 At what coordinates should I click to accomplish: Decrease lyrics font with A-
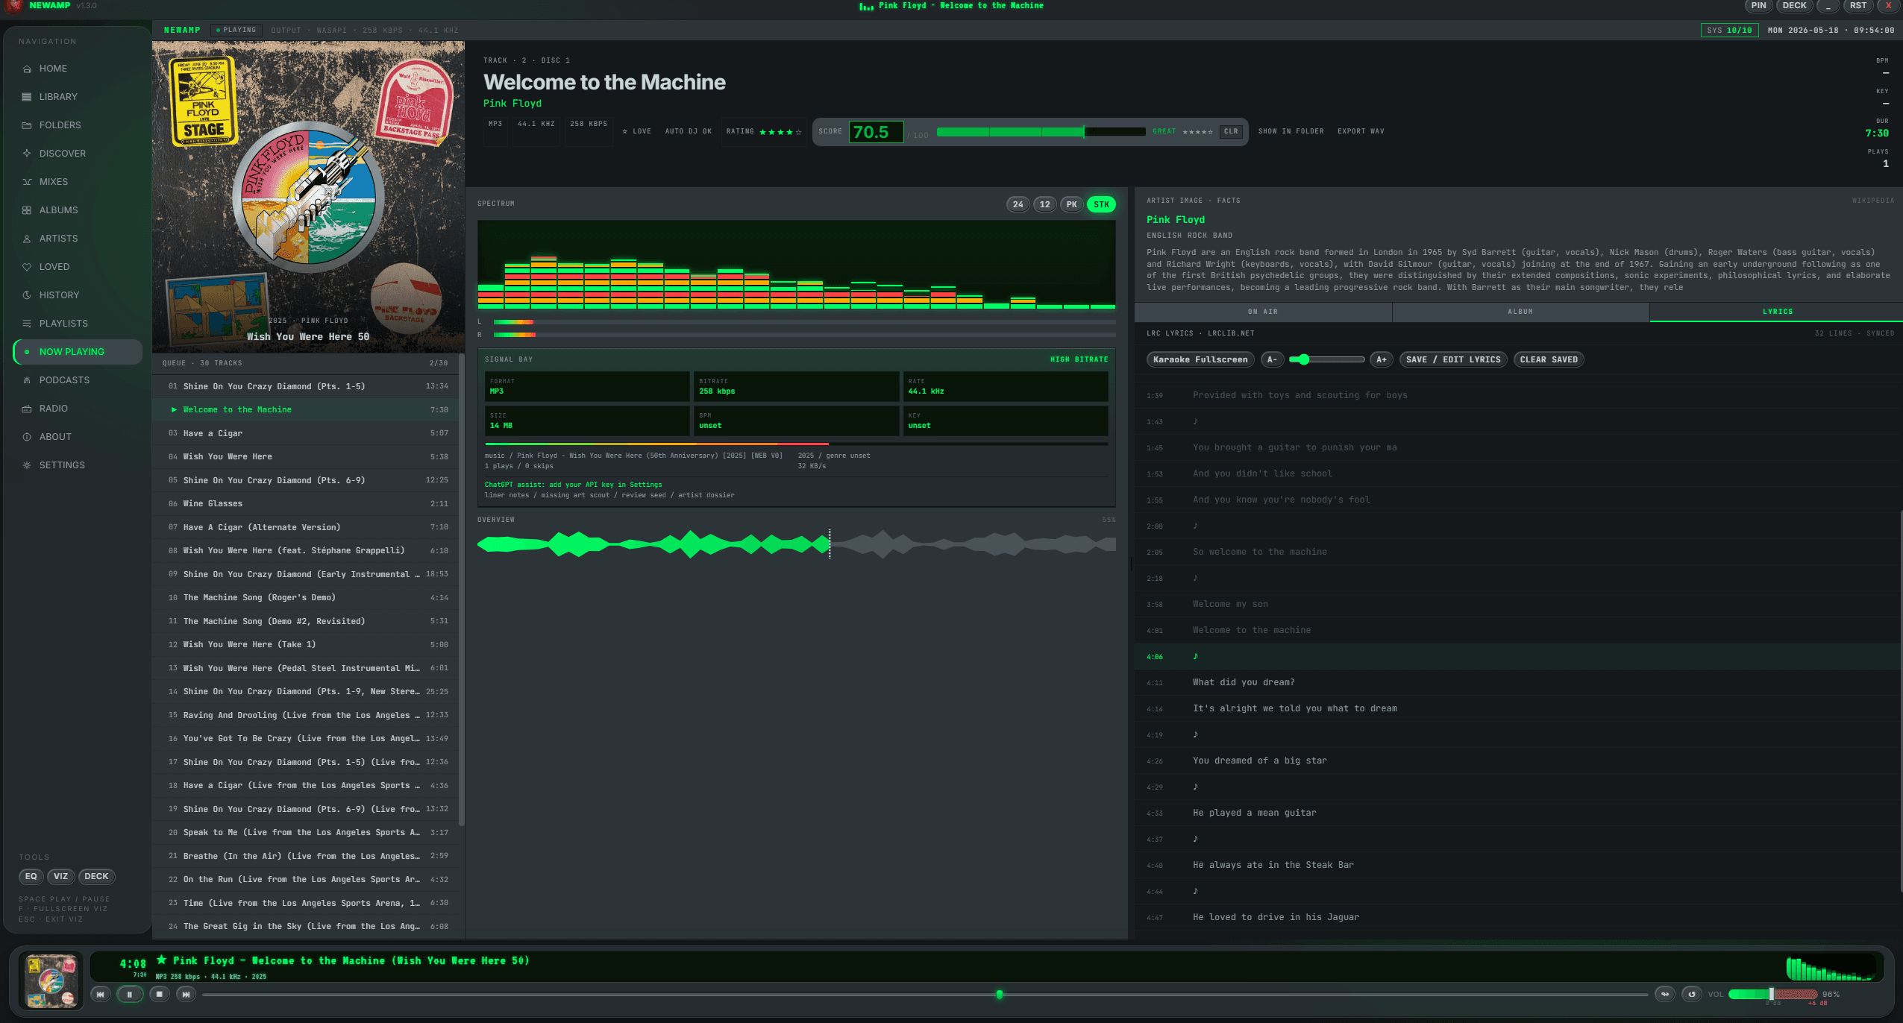(x=1272, y=359)
